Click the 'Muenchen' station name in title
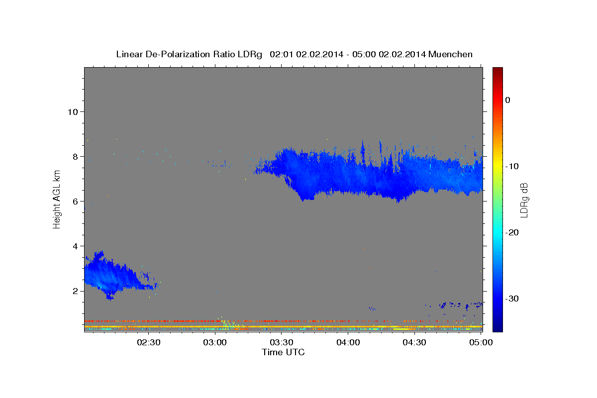The image size is (597, 398). click(451, 54)
